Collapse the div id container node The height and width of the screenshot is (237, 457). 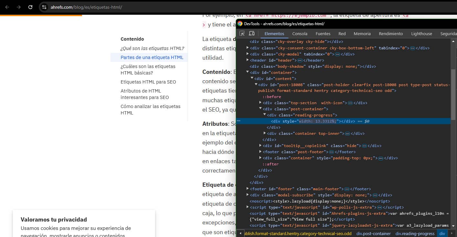pyautogui.click(x=248, y=72)
